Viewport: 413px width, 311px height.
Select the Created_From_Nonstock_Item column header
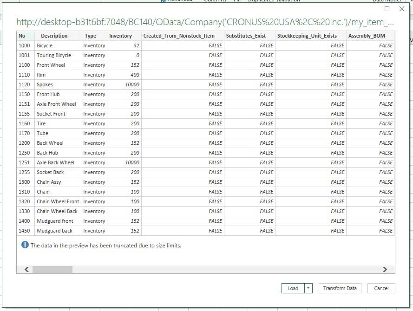pos(183,36)
